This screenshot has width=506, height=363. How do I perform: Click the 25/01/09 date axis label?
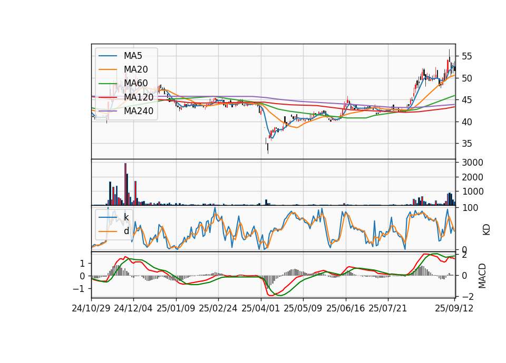[x=176, y=308]
